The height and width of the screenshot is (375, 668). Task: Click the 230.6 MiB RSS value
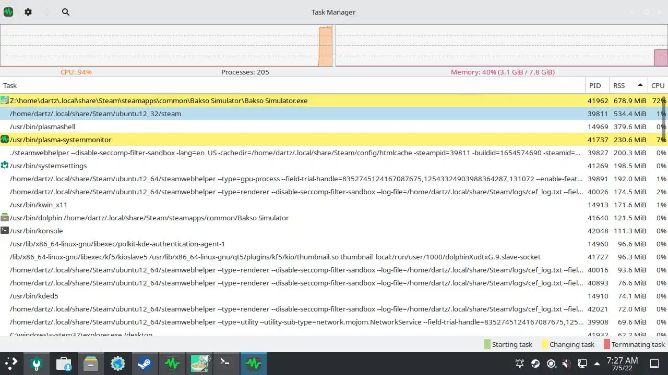coord(630,140)
